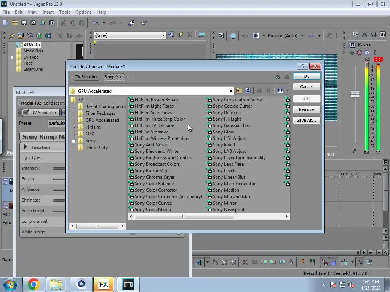Adjust the Master volume fader

click(355, 94)
